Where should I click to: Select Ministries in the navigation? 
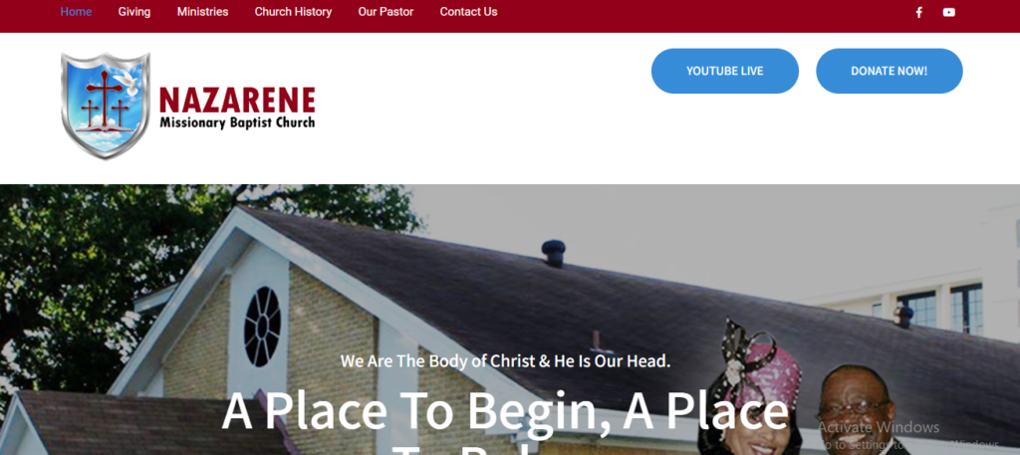(202, 12)
